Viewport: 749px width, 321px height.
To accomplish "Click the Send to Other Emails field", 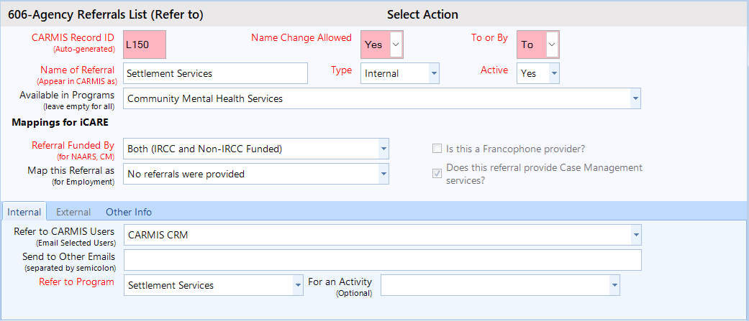I will (x=381, y=260).
